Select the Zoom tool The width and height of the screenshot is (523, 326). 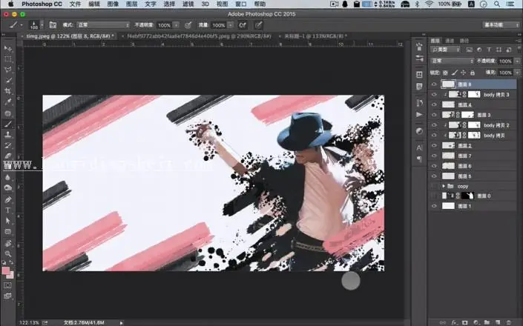7,253
